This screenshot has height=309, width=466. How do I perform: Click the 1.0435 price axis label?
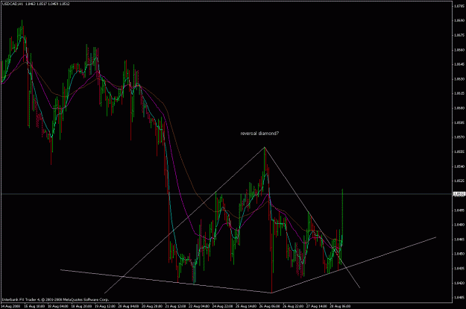click(459, 269)
